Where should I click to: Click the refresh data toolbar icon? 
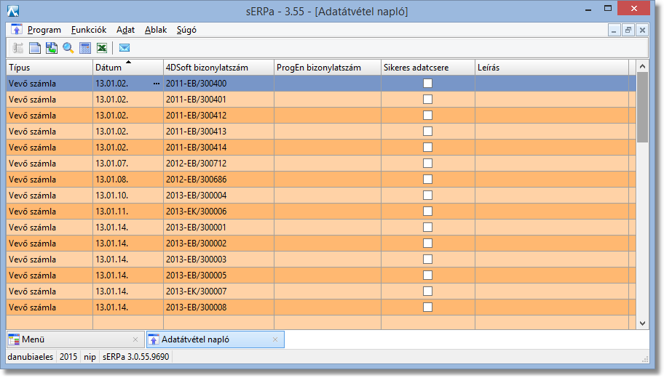[52, 48]
